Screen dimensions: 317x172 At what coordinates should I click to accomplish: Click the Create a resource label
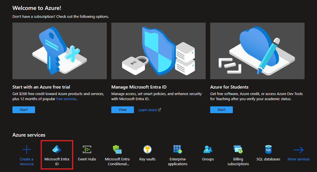pos(27,162)
